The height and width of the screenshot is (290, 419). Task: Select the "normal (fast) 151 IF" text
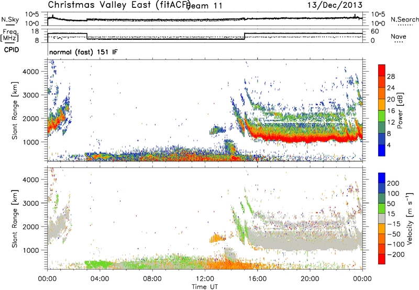coord(83,52)
